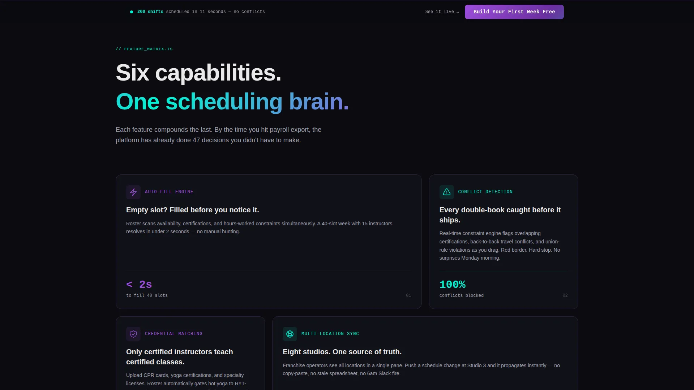Viewport: 694px width, 390px height.
Task: Select the CREDENTIAL MATCHING label
Action: [173, 334]
